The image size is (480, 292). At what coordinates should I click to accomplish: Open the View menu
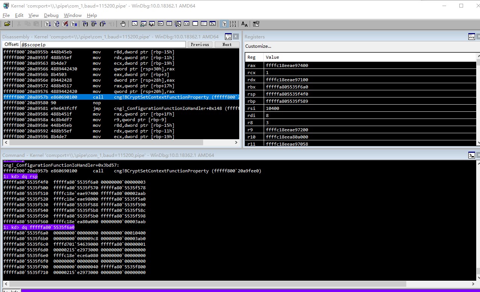tap(33, 15)
